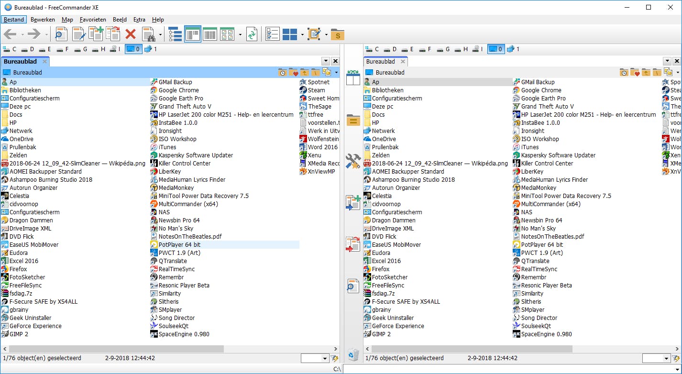Open the Favorieten menu

pyautogui.click(x=93, y=20)
